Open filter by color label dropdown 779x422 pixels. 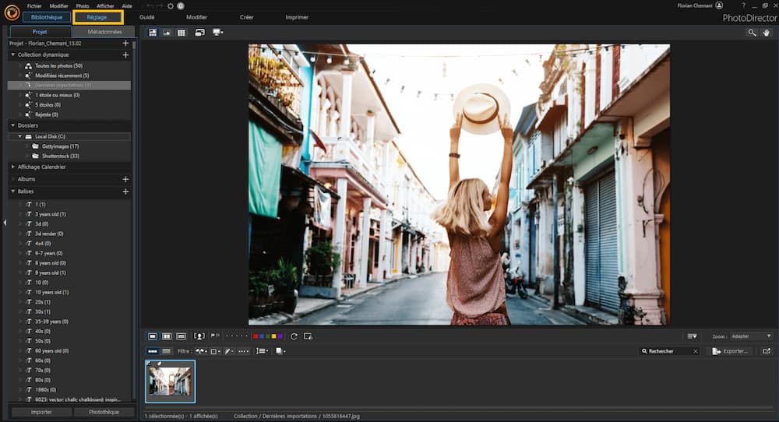pyautogui.click(x=215, y=351)
